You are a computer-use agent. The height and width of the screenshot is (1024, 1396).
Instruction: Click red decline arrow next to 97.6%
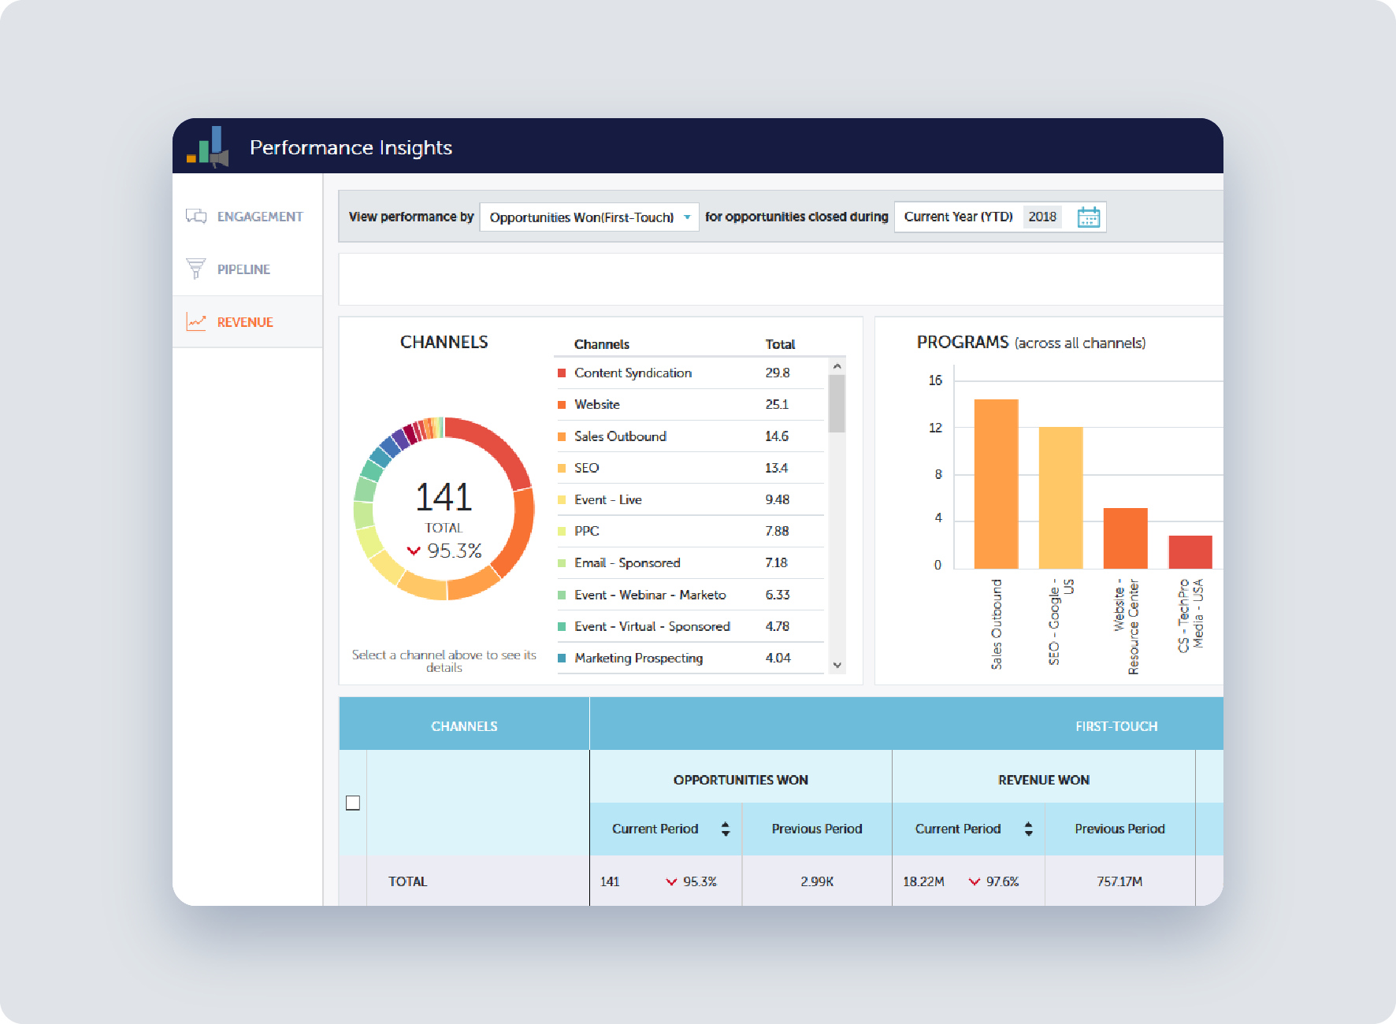[974, 881]
